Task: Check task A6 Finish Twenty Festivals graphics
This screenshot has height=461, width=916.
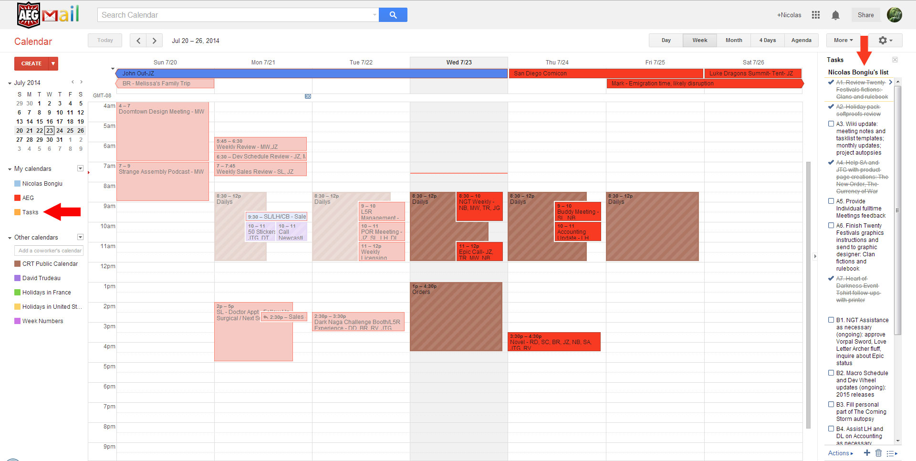Action: pyautogui.click(x=831, y=225)
